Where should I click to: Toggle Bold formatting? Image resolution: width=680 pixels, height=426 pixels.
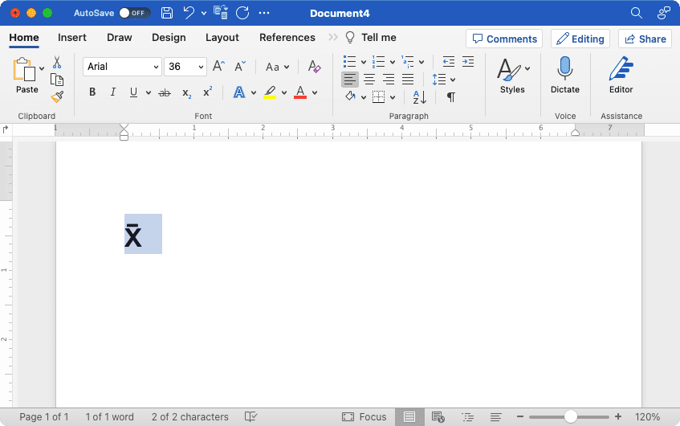tap(92, 92)
